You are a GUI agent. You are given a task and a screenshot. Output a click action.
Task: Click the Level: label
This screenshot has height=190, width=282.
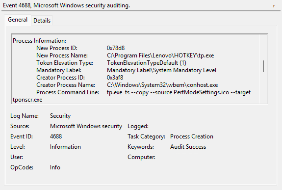(18, 147)
